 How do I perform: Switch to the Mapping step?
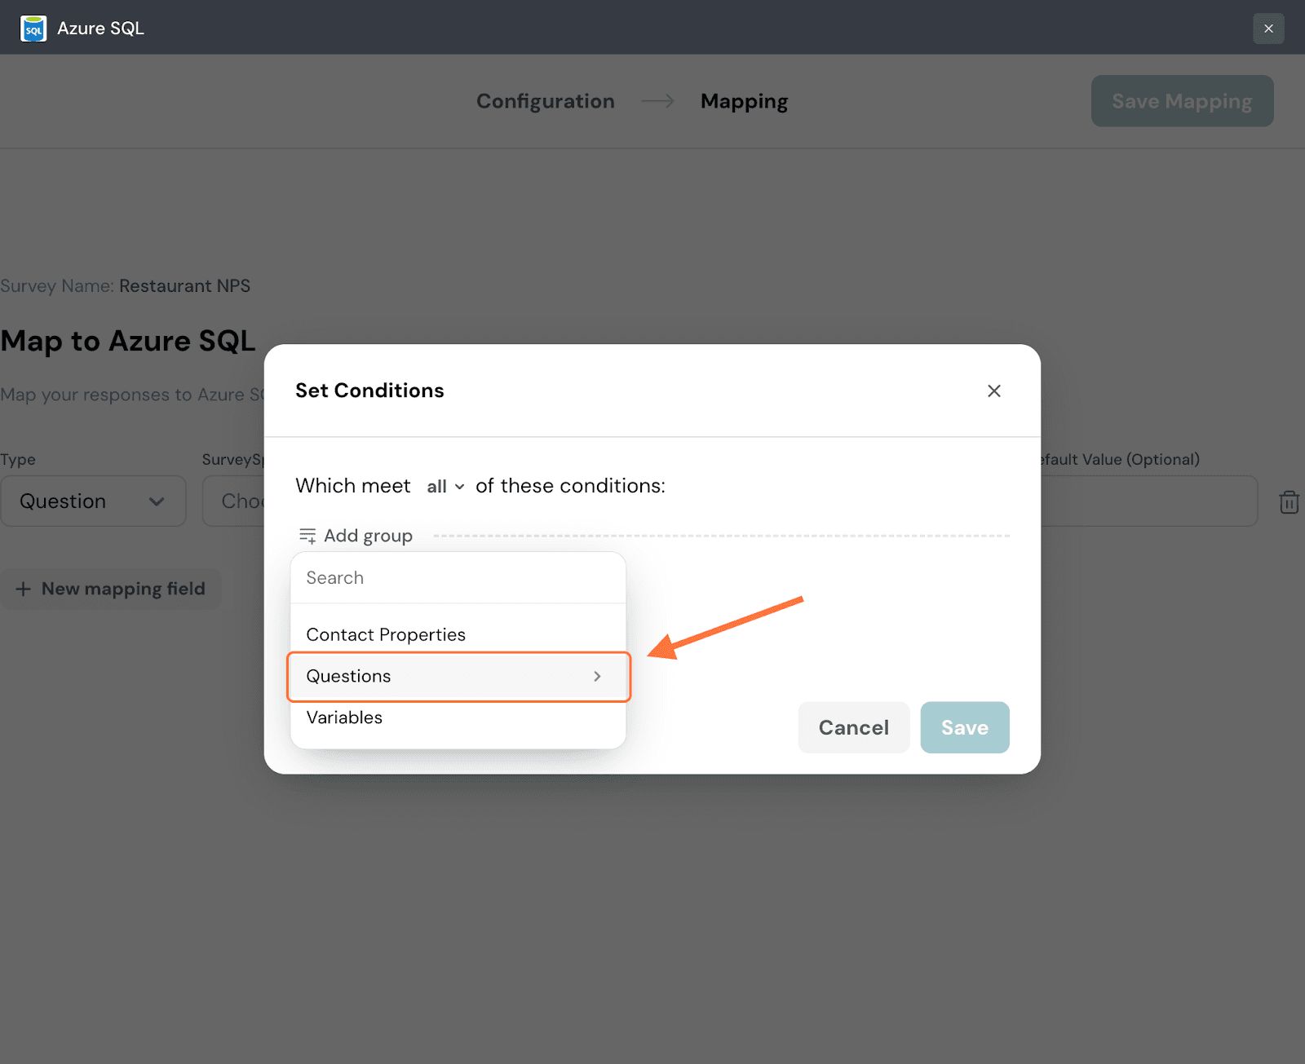[x=744, y=101]
